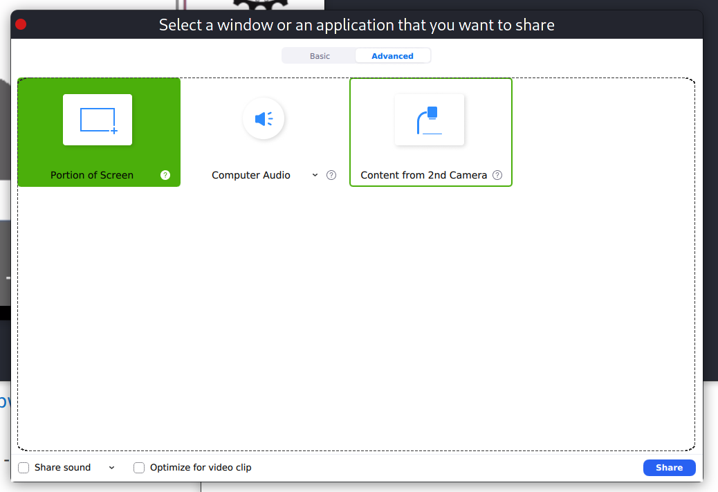Viewport: 718px width, 492px height.
Task: Expand the Computer Audio options arrow
Action: (315, 175)
